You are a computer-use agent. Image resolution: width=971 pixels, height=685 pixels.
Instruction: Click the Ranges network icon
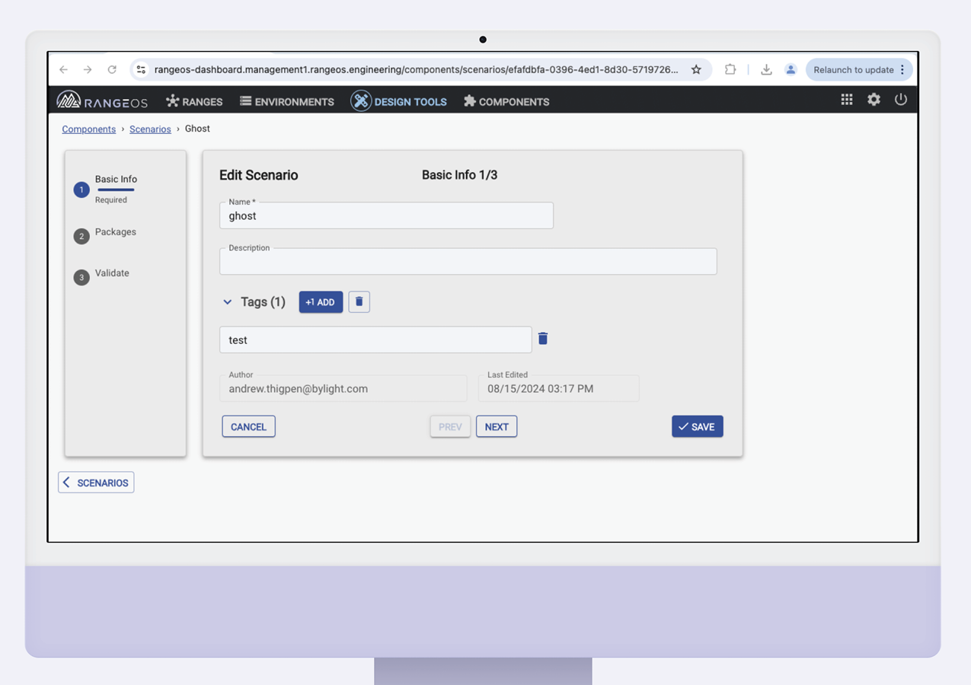click(x=172, y=100)
